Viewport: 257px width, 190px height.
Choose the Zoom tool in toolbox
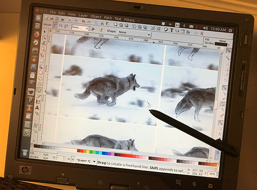click(x=43, y=49)
